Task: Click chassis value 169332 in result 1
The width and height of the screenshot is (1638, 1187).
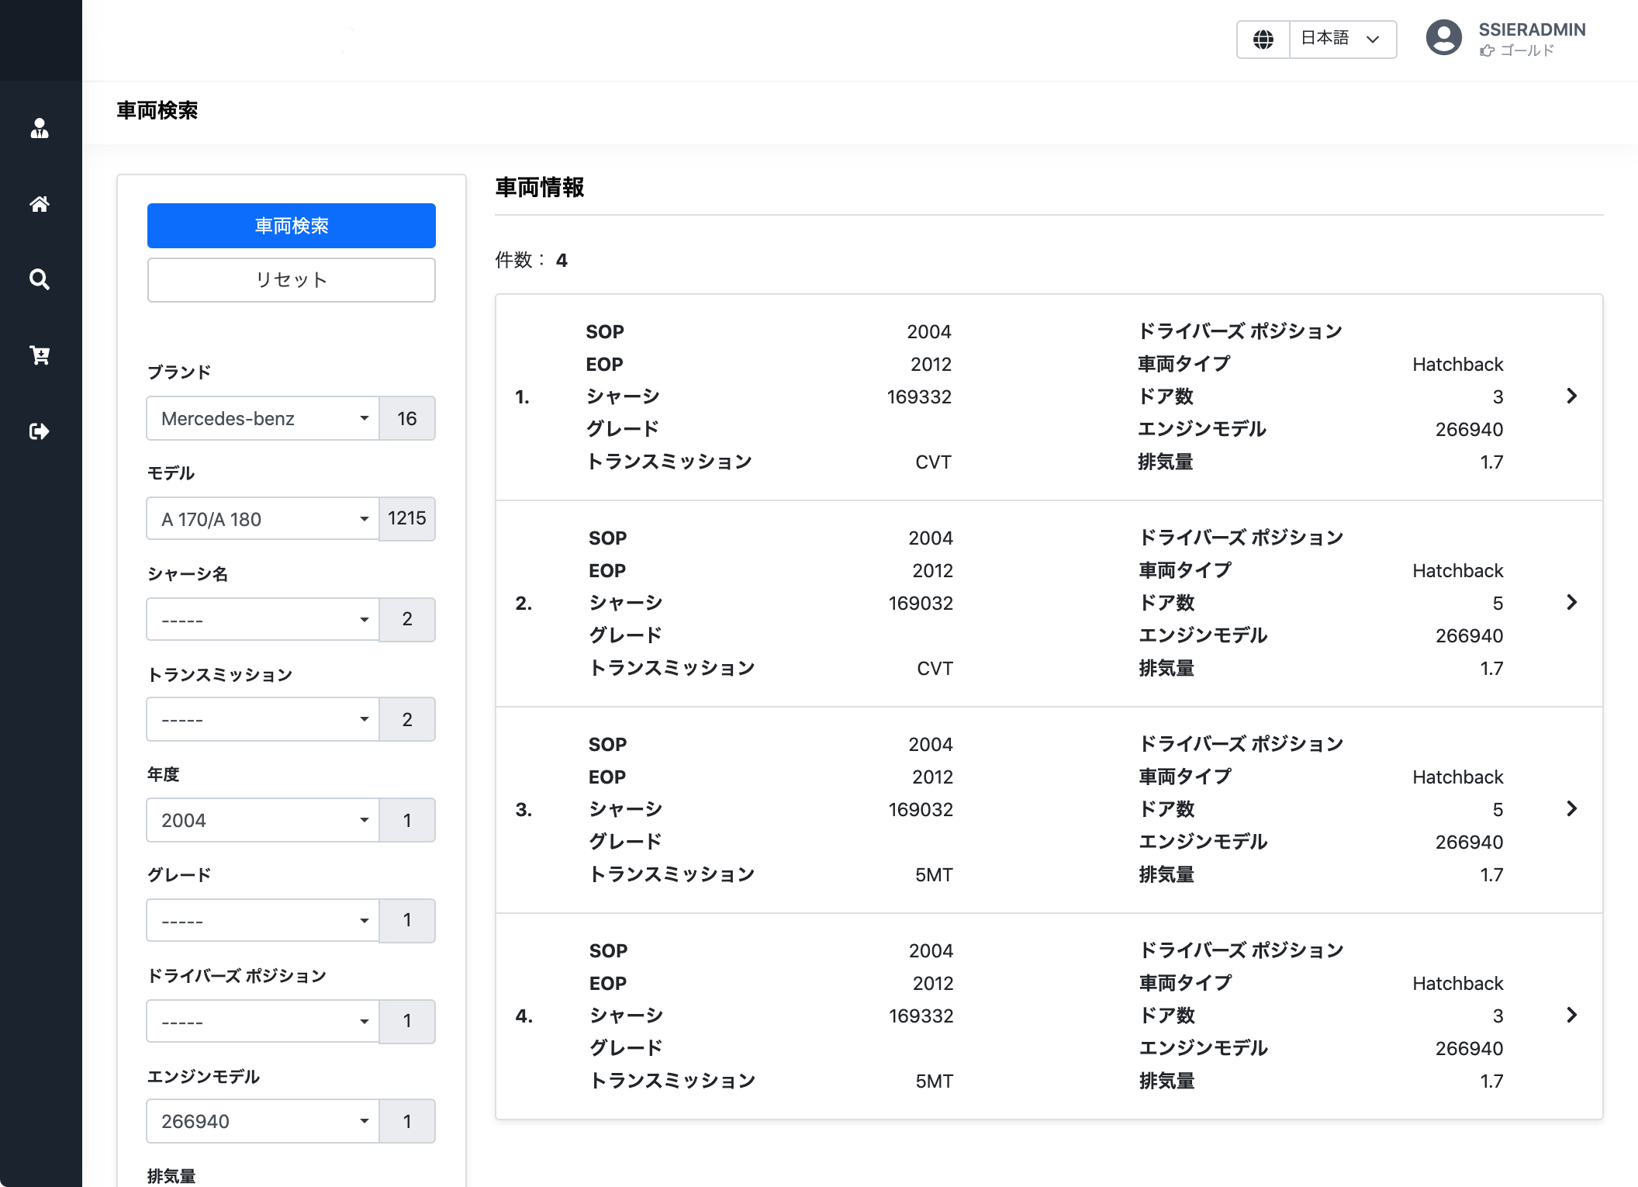Action: (x=919, y=396)
